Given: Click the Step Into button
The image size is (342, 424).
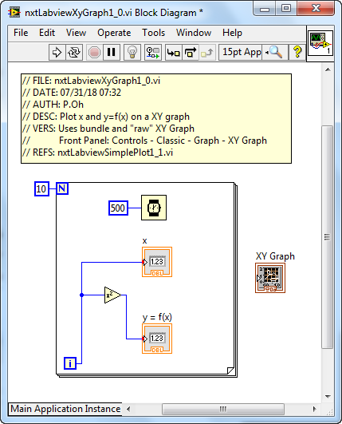Looking at the screenshot, I should tap(173, 52).
